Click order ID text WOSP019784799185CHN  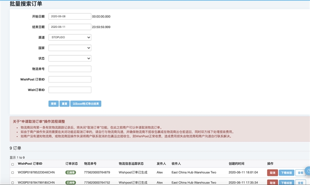(36, 183)
